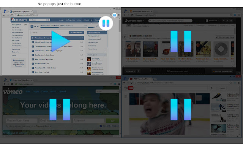Screen dimensions: 243x152
Task: Play Mark Murphy track in VK list
Action: coord(33,51)
